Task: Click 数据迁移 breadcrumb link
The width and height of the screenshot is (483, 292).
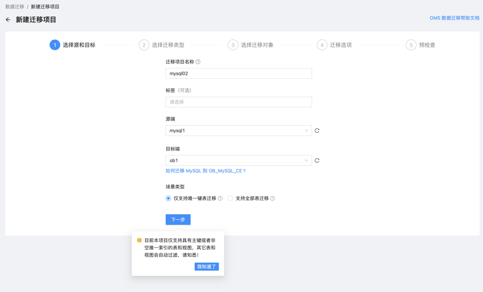Action: [15, 6]
